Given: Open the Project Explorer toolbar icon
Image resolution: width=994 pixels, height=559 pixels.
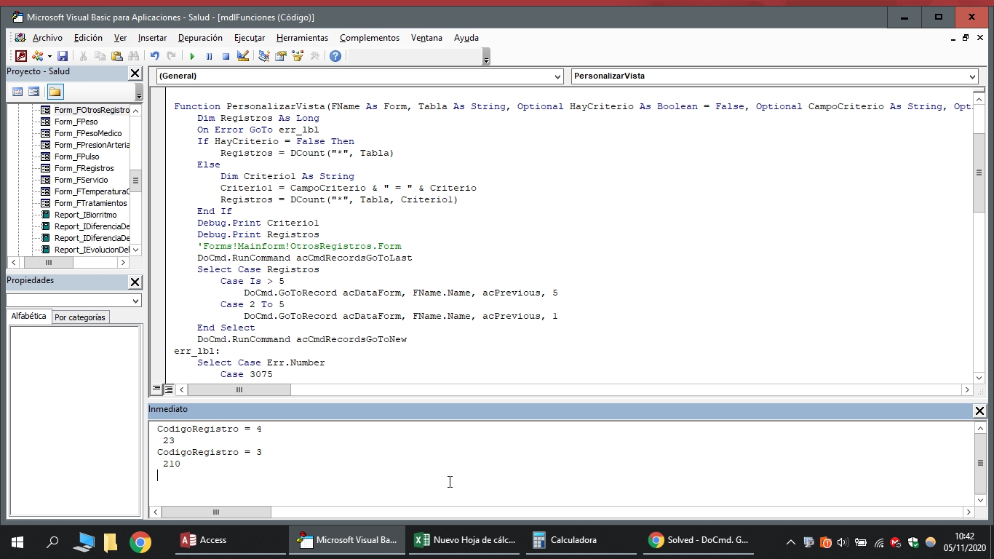Looking at the screenshot, I should coord(263,56).
